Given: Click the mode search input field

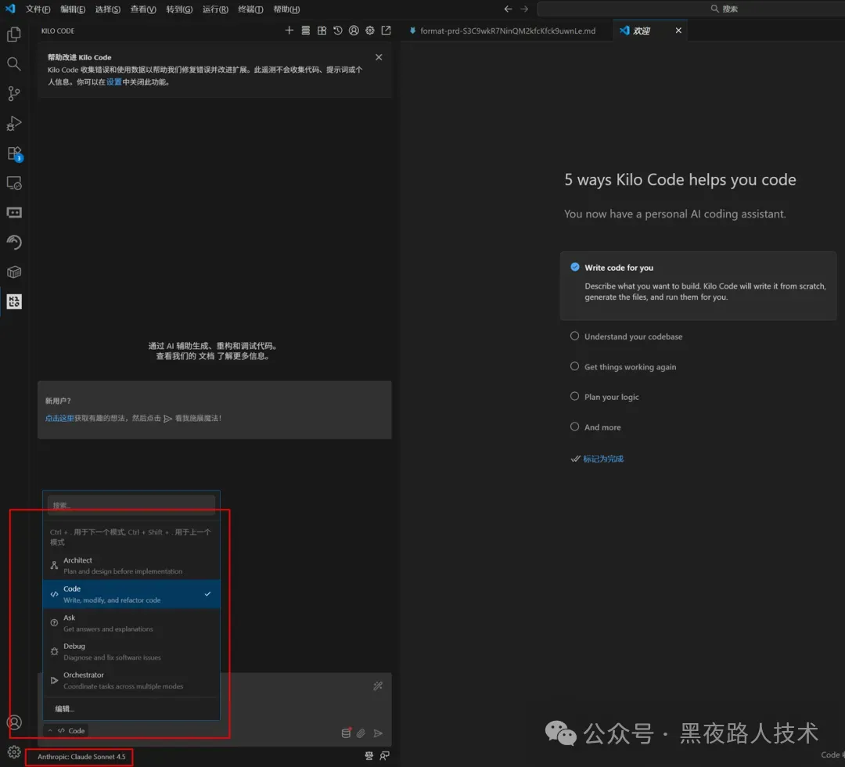Looking at the screenshot, I should click(x=131, y=506).
